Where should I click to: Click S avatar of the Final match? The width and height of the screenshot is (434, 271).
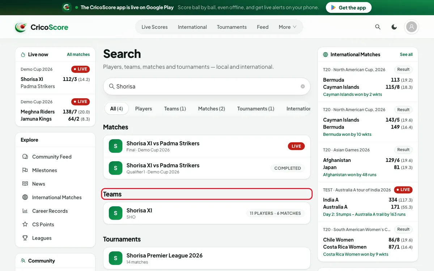(115, 146)
